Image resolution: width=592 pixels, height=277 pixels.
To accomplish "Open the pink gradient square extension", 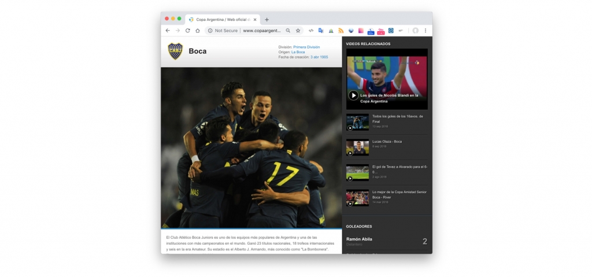I will (361, 31).
